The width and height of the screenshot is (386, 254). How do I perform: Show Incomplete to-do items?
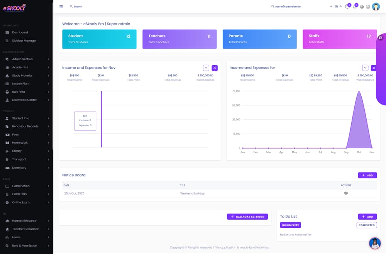click(x=290, y=225)
